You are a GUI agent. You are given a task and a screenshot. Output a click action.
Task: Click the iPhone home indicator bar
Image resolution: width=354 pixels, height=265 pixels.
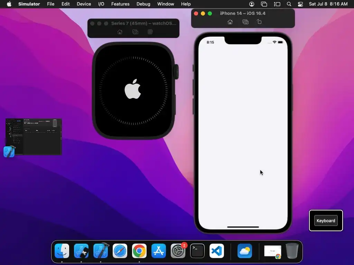(243, 227)
